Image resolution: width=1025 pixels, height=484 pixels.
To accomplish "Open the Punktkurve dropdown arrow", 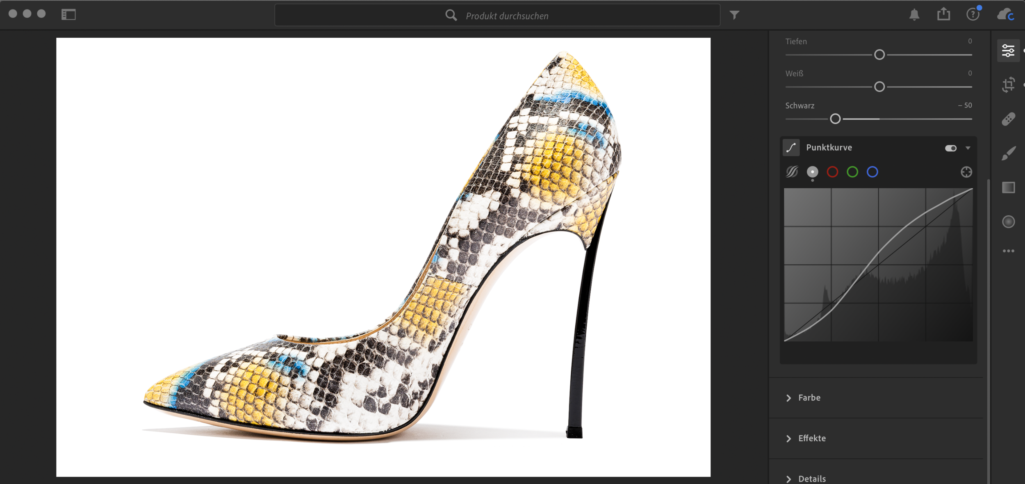I will coord(968,148).
